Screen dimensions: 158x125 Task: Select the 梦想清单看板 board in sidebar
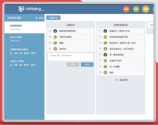(25, 27)
